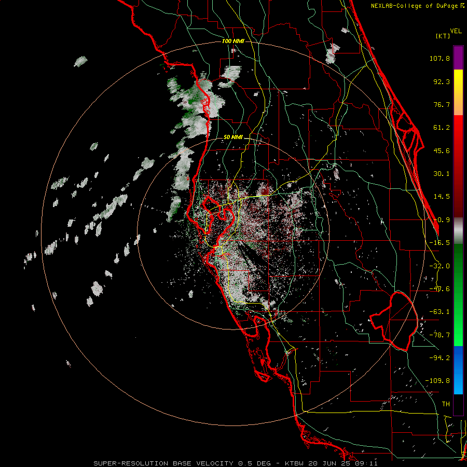The width and height of the screenshot is (467, 467).
Task: Click the -94.2 value on velocity scale
Action: pyautogui.click(x=439, y=358)
